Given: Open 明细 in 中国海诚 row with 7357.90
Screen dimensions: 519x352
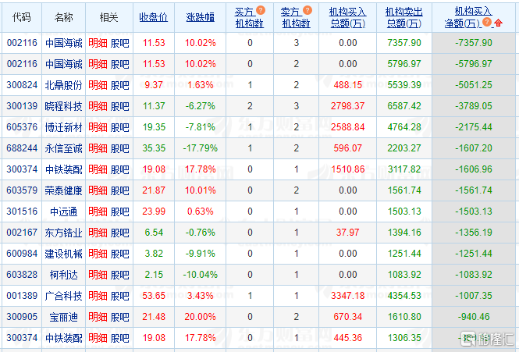Looking at the screenshot, I should click(x=98, y=43).
